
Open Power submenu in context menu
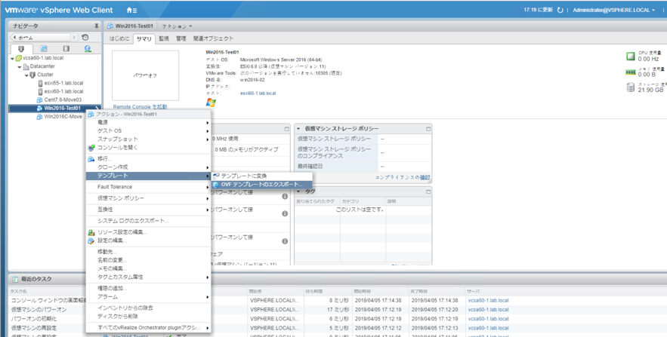149,122
